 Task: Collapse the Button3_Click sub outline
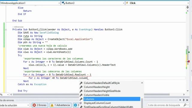click(6, 30)
